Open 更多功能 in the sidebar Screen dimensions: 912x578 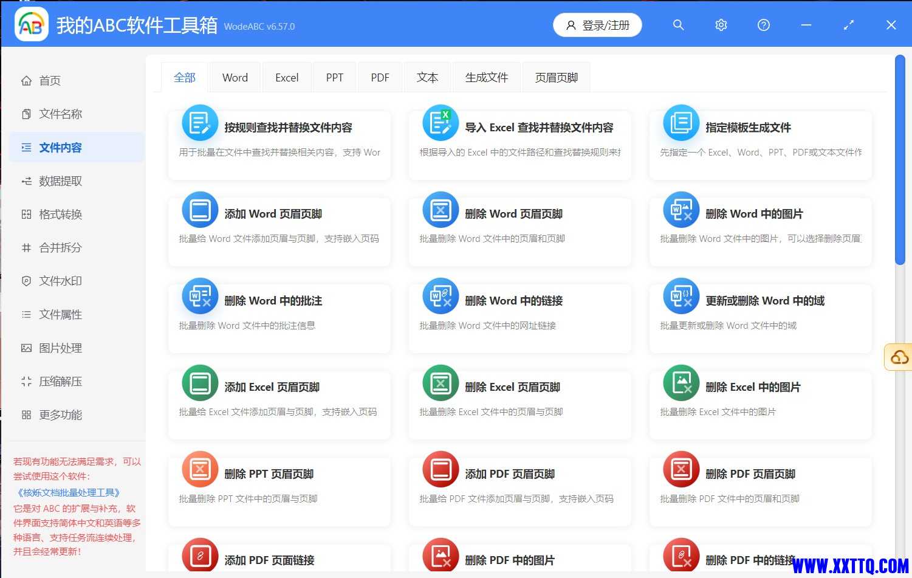pyautogui.click(x=77, y=415)
